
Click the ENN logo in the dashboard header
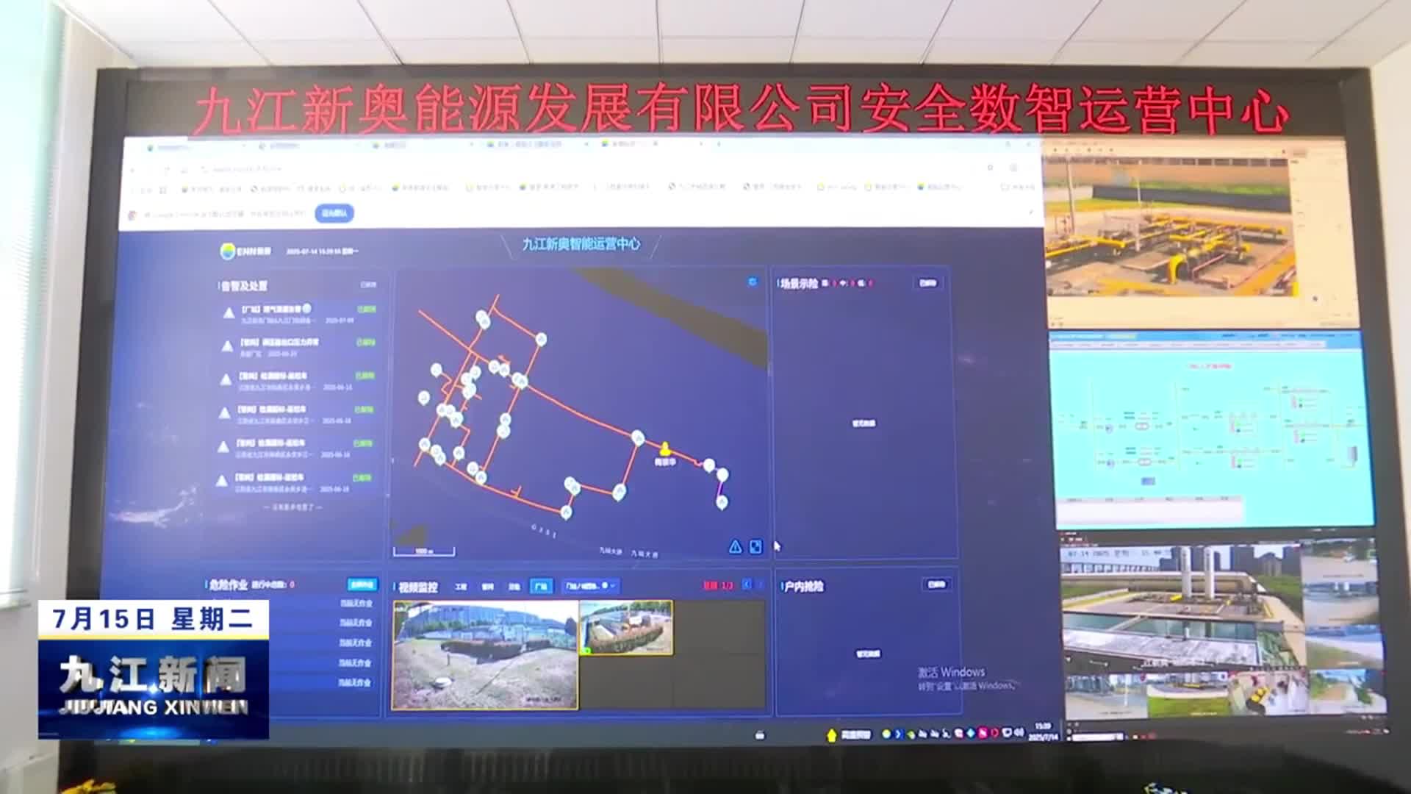246,251
